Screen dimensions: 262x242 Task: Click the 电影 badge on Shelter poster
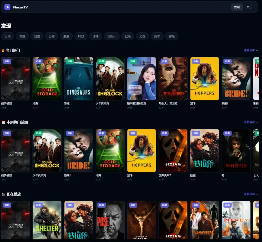click(x=38, y=205)
